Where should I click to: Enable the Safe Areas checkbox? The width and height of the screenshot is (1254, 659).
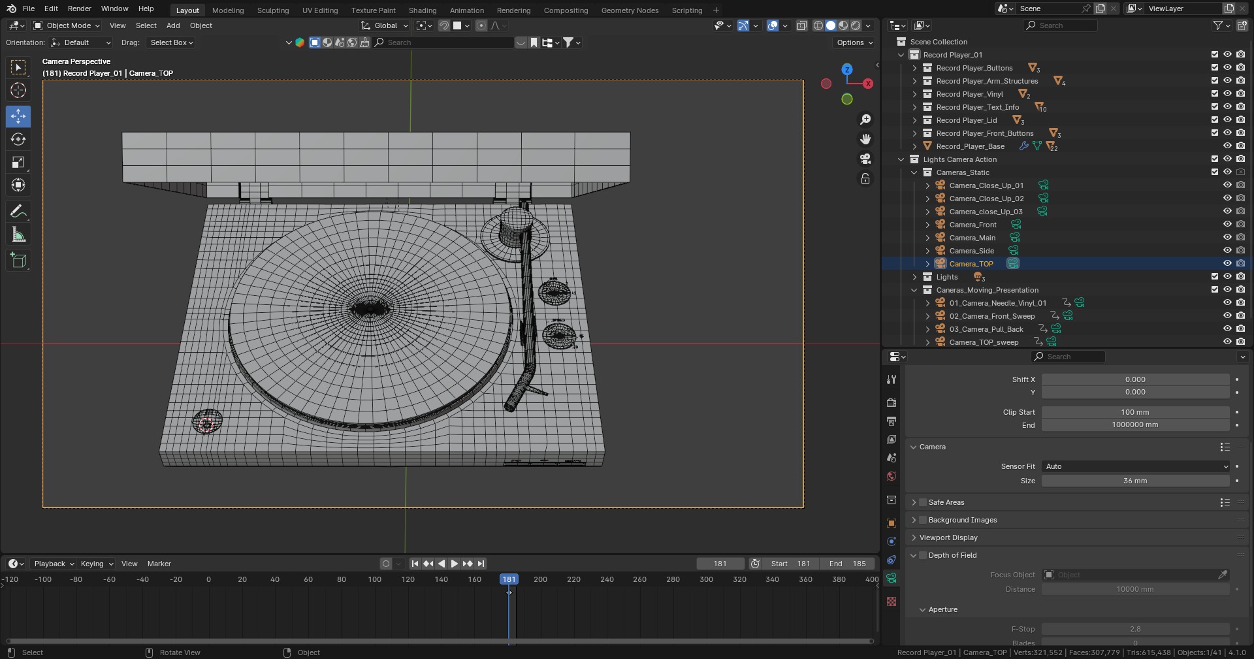923,502
